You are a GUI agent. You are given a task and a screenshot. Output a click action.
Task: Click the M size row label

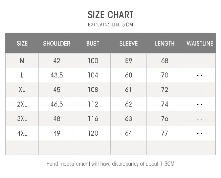[22, 61]
